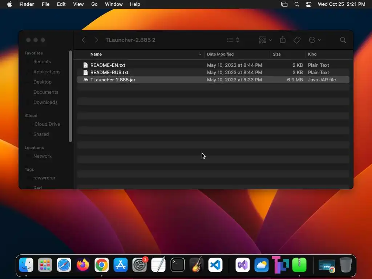This screenshot has width=372, height=279.
Task: Open the list view switcher in toolbar
Action: [x=233, y=40]
